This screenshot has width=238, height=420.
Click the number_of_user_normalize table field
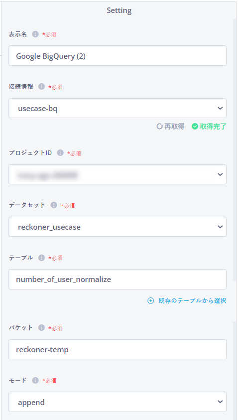click(x=118, y=280)
